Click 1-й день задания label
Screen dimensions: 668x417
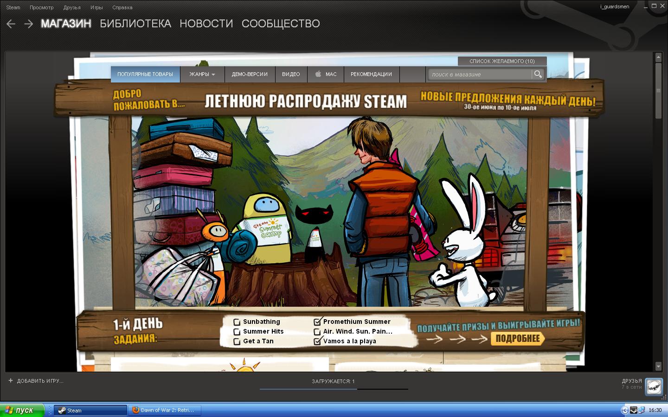[x=138, y=331]
